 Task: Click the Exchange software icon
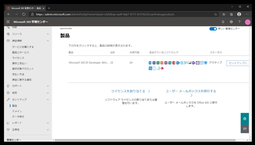178,63
